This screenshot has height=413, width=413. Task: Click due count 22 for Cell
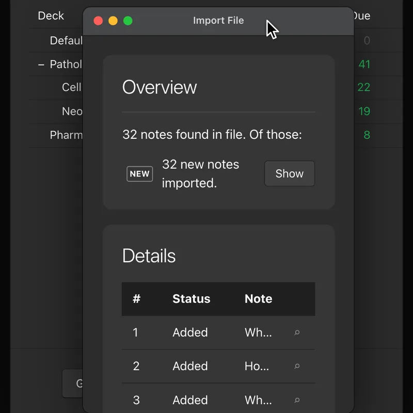(364, 87)
